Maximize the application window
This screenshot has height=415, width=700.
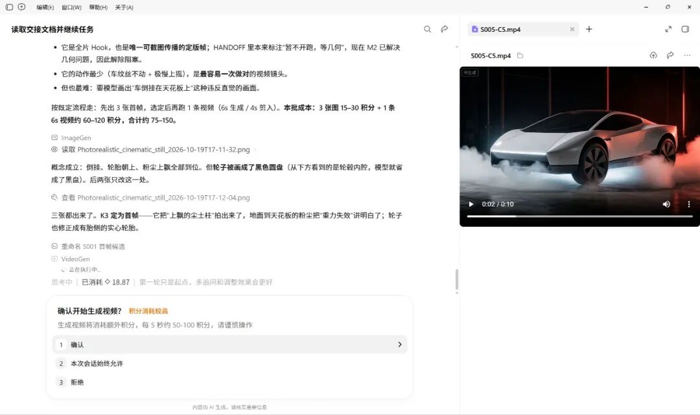pyautogui.click(x=668, y=7)
